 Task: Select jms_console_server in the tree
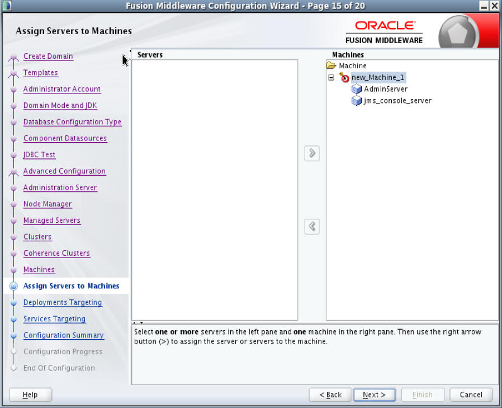click(397, 101)
